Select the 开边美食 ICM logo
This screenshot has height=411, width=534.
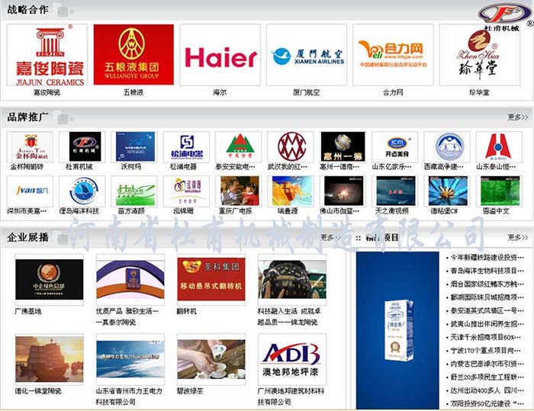coord(394,146)
